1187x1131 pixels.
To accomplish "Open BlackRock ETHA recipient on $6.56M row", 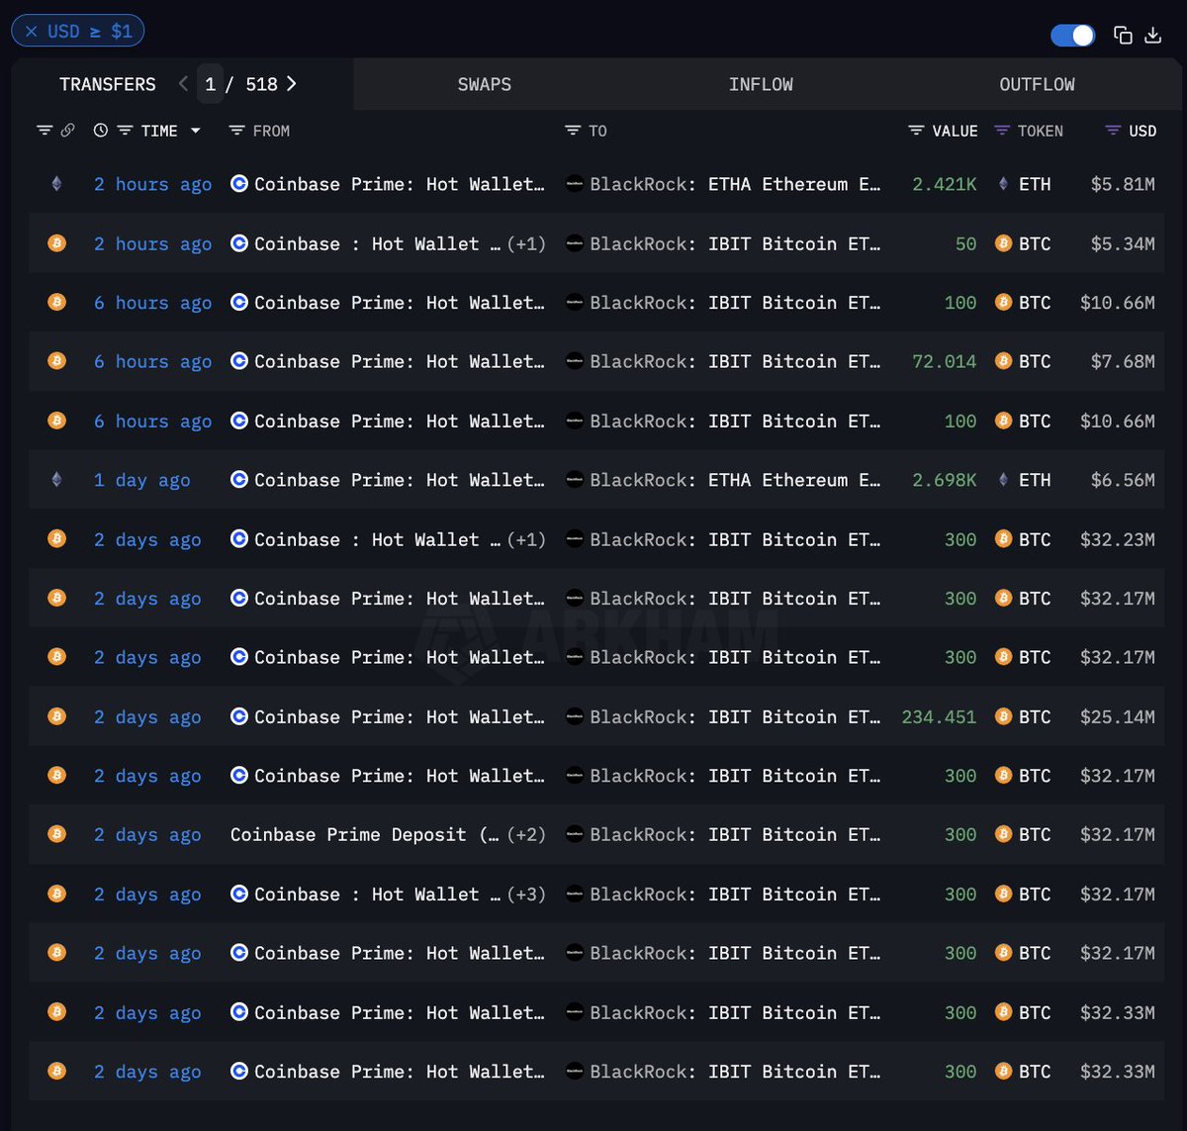I will tap(735, 480).
